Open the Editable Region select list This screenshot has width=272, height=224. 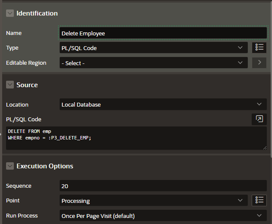[154, 63]
